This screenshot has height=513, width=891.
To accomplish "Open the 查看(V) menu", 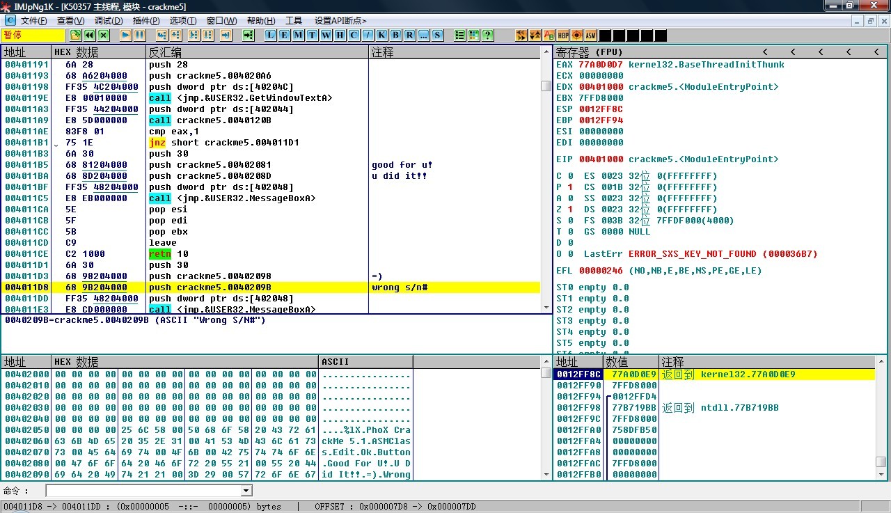I will (70, 21).
